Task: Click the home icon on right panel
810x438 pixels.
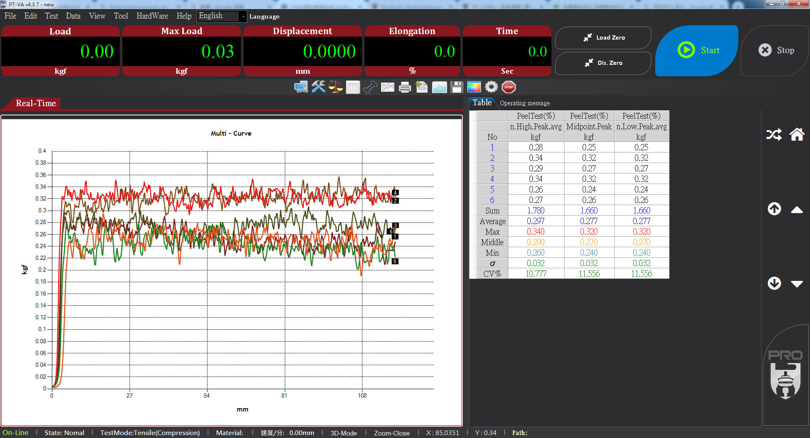Action: click(797, 135)
